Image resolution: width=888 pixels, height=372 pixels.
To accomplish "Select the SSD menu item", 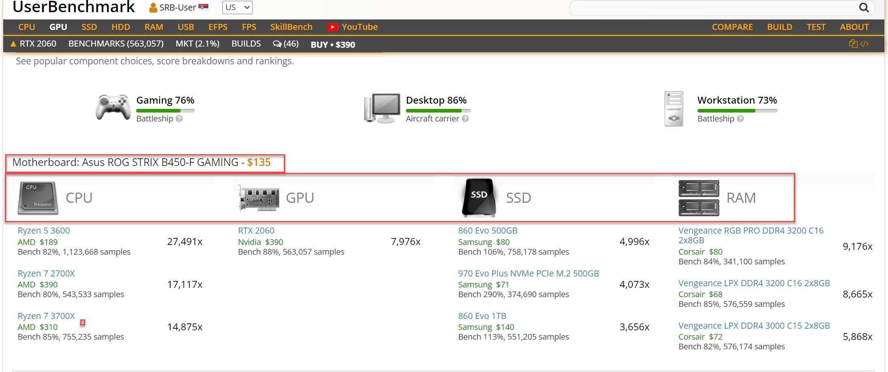I will [x=89, y=27].
